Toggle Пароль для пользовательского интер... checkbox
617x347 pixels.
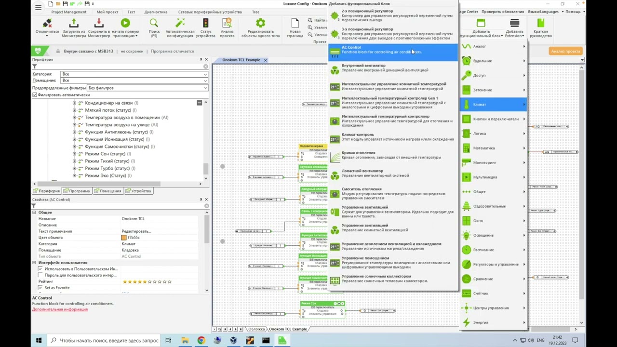coord(40,275)
